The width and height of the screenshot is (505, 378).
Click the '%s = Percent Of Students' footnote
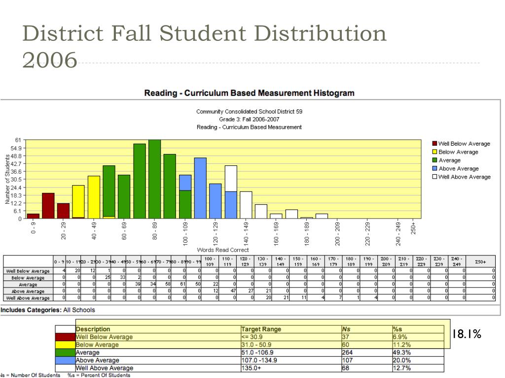[x=99, y=375]
